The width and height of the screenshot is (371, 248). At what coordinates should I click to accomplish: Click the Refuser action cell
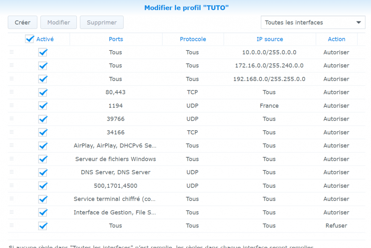tap(336, 226)
